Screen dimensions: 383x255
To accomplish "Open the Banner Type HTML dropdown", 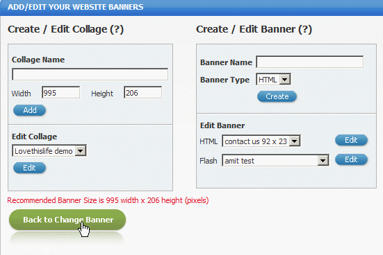I will click(273, 79).
